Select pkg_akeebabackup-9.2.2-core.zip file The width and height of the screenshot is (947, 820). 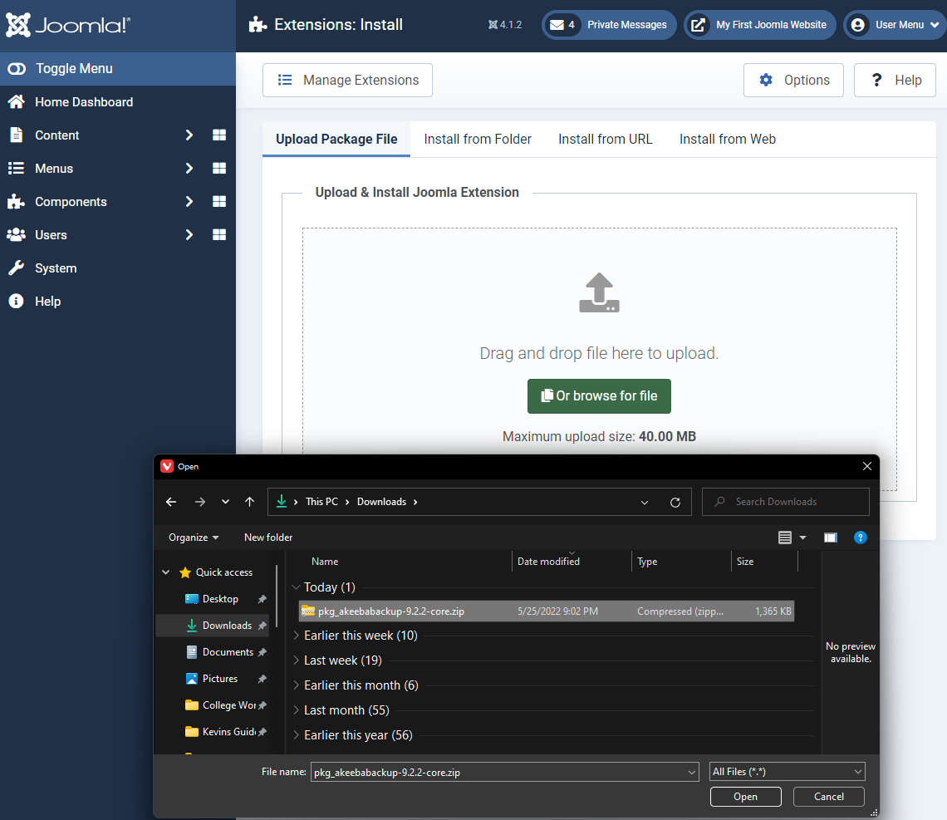coord(546,611)
